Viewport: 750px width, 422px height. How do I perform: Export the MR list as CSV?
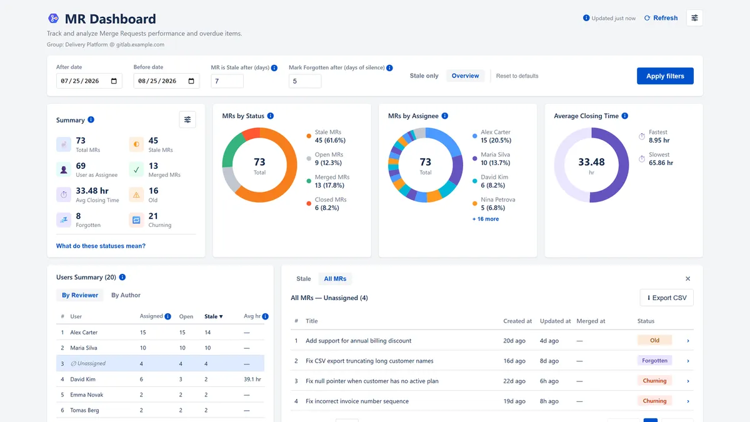(x=666, y=298)
